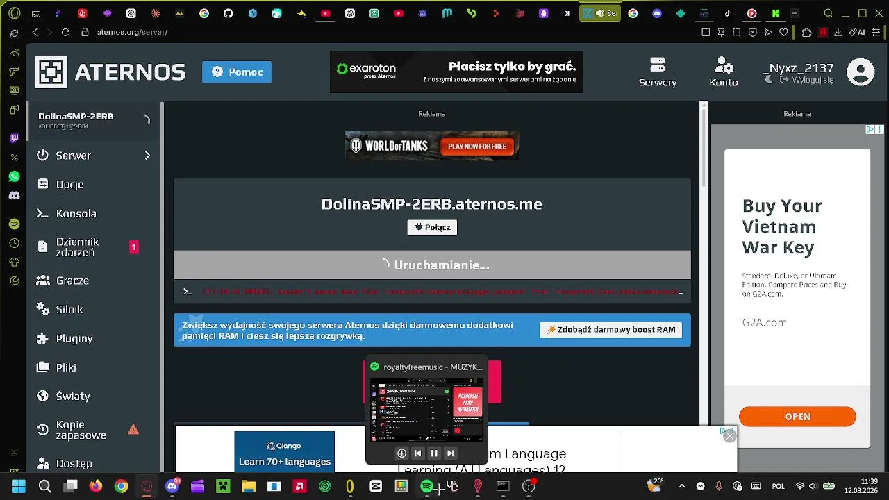Image resolution: width=889 pixels, height=500 pixels.
Task: Click the Aternos logo
Action: tap(111, 72)
